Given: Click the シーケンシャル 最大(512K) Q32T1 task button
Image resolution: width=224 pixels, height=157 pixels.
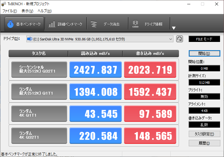Looking at the screenshot, I should (x=39, y=69).
